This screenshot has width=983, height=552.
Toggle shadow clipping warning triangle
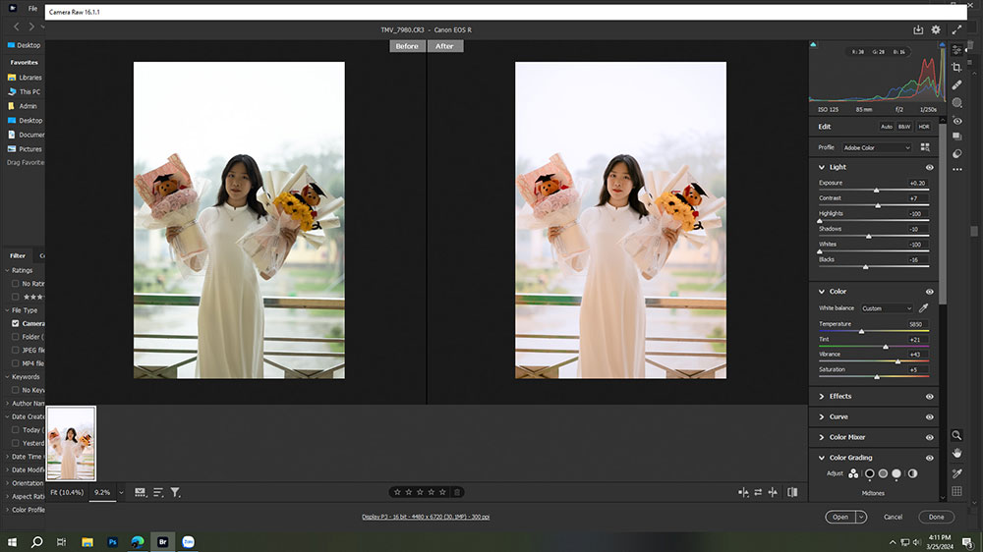point(813,44)
